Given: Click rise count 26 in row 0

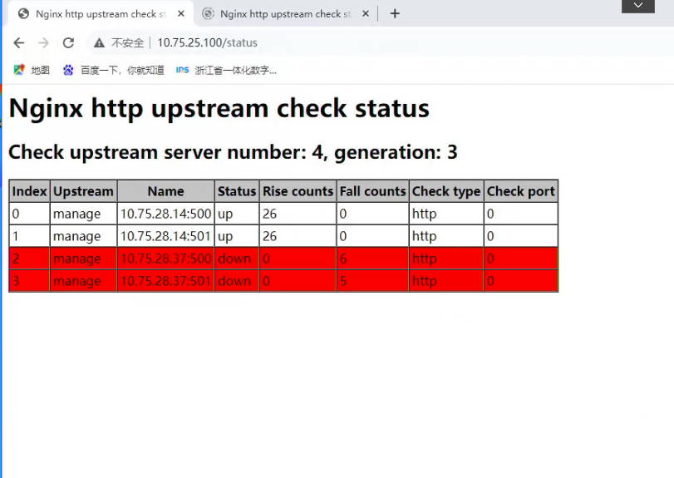Looking at the screenshot, I should point(269,214).
